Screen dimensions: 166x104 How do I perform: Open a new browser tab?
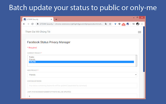pyautogui.click(x=56, y=19)
